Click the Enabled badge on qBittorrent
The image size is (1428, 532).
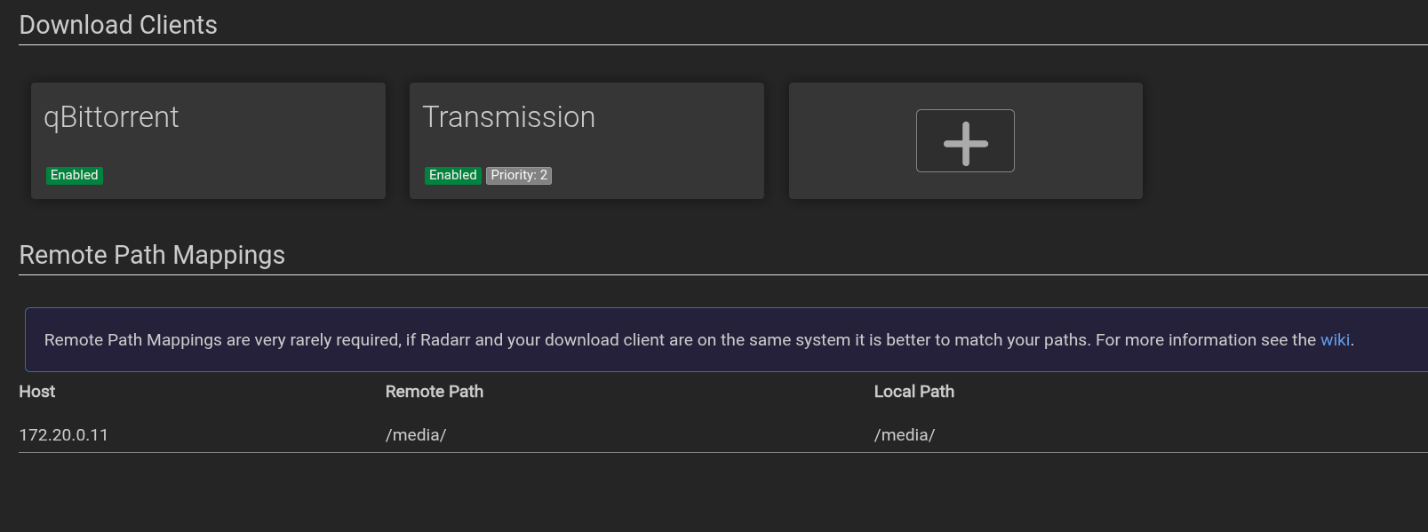click(x=75, y=175)
